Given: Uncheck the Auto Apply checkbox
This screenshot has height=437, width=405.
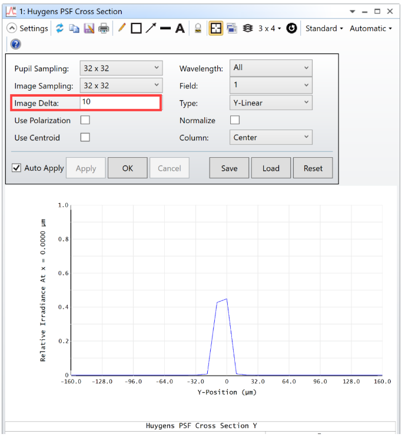Looking at the screenshot, I should [x=16, y=168].
